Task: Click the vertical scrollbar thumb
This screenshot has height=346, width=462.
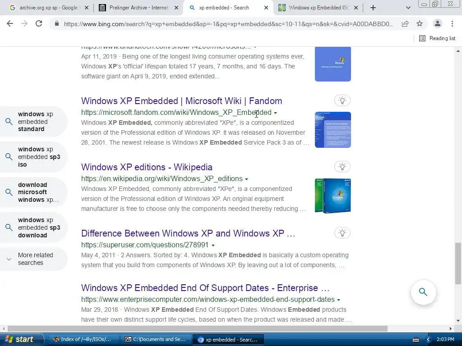Action: (458, 263)
